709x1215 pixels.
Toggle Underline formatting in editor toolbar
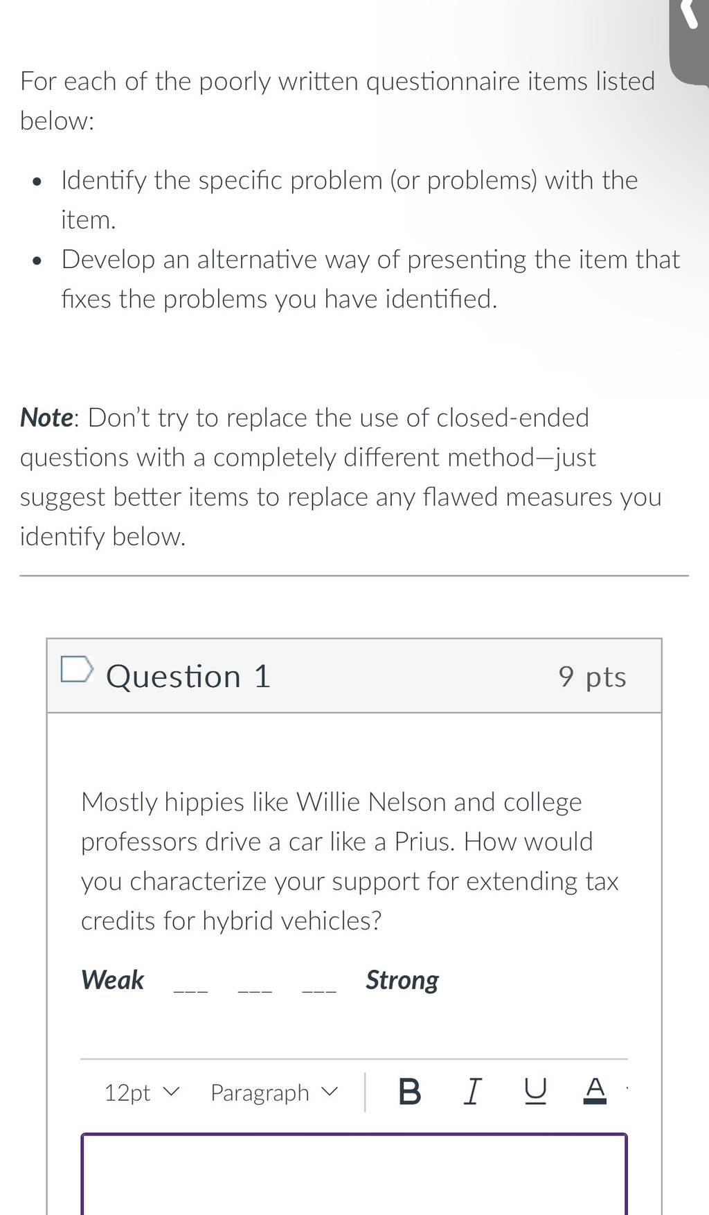[x=535, y=1092]
